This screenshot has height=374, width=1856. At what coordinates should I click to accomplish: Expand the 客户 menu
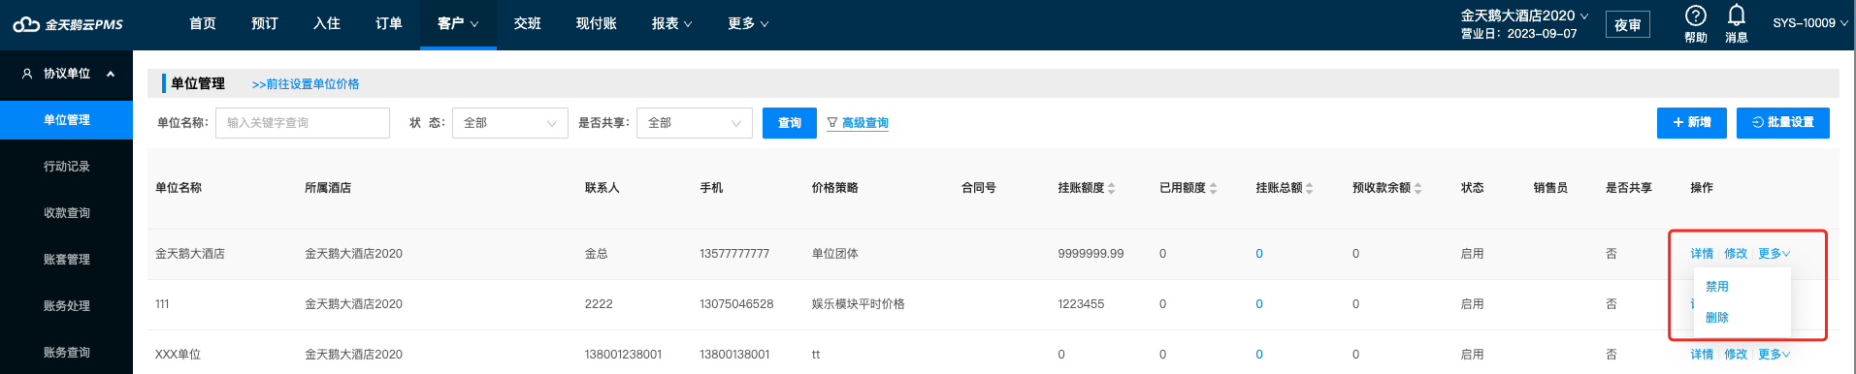[458, 23]
